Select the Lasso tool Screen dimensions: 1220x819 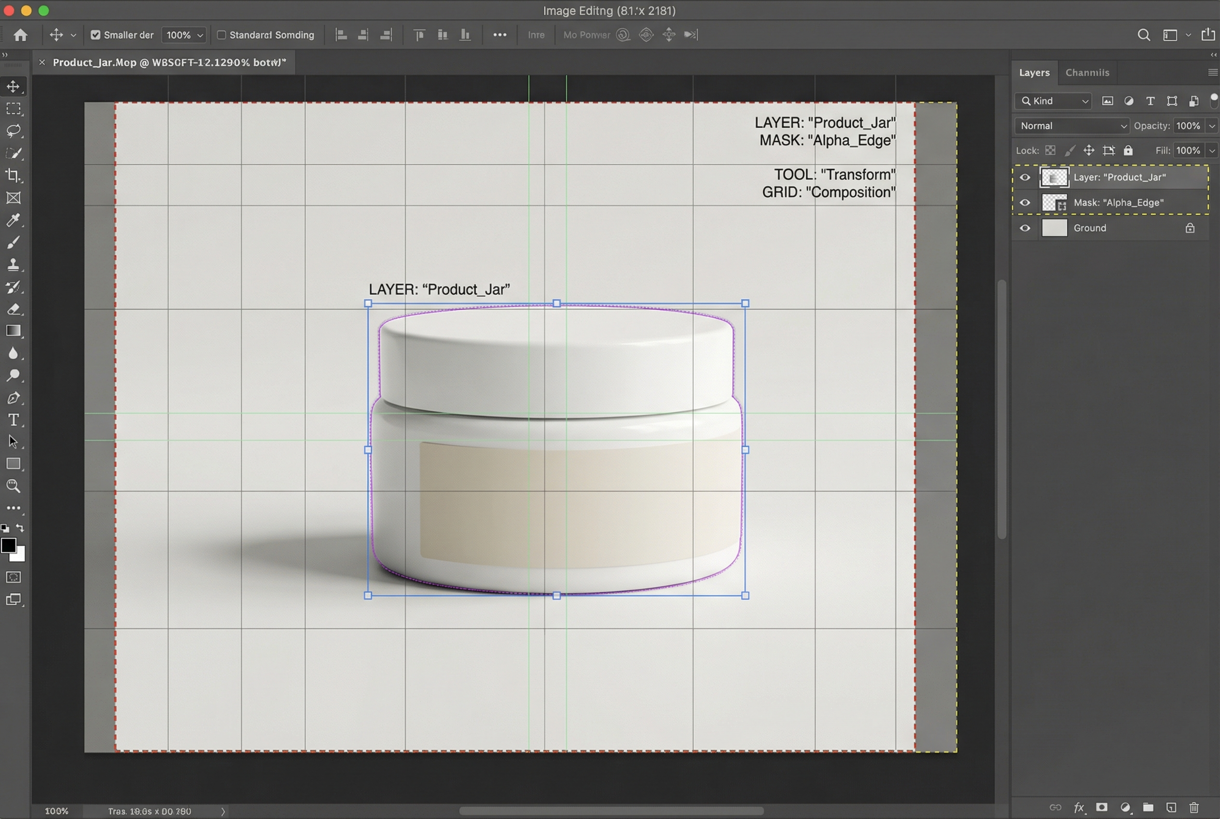click(x=14, y=130)
